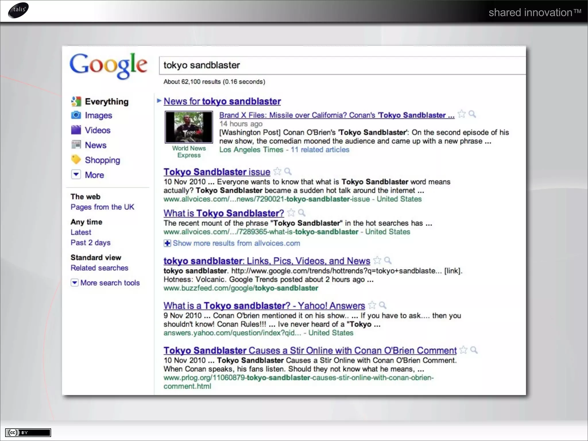Viewport: 588px width, 441px height.
Task: Click the search box containing tokyo sandblaster
Action: pos(342,65)
